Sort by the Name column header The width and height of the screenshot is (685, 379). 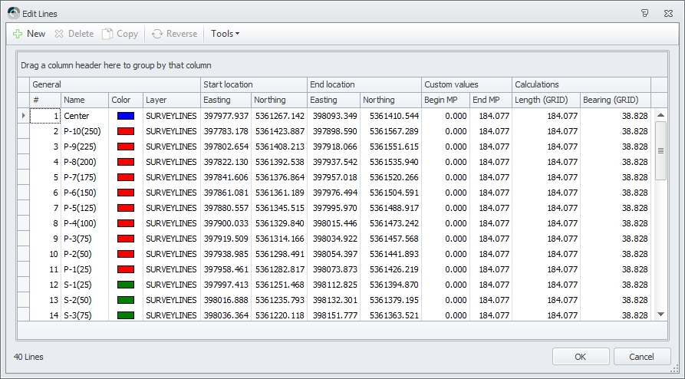[84, 100]
